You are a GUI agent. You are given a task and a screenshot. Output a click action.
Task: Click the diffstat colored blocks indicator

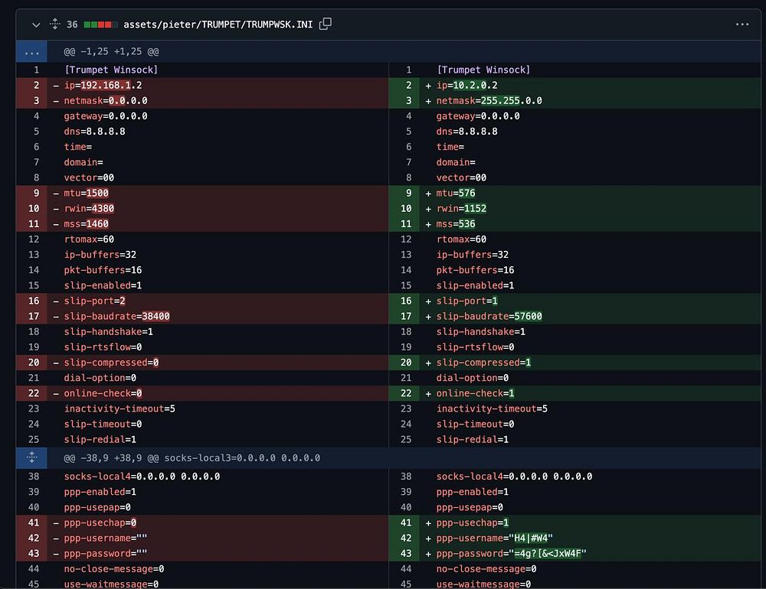(x=100, y=24)
